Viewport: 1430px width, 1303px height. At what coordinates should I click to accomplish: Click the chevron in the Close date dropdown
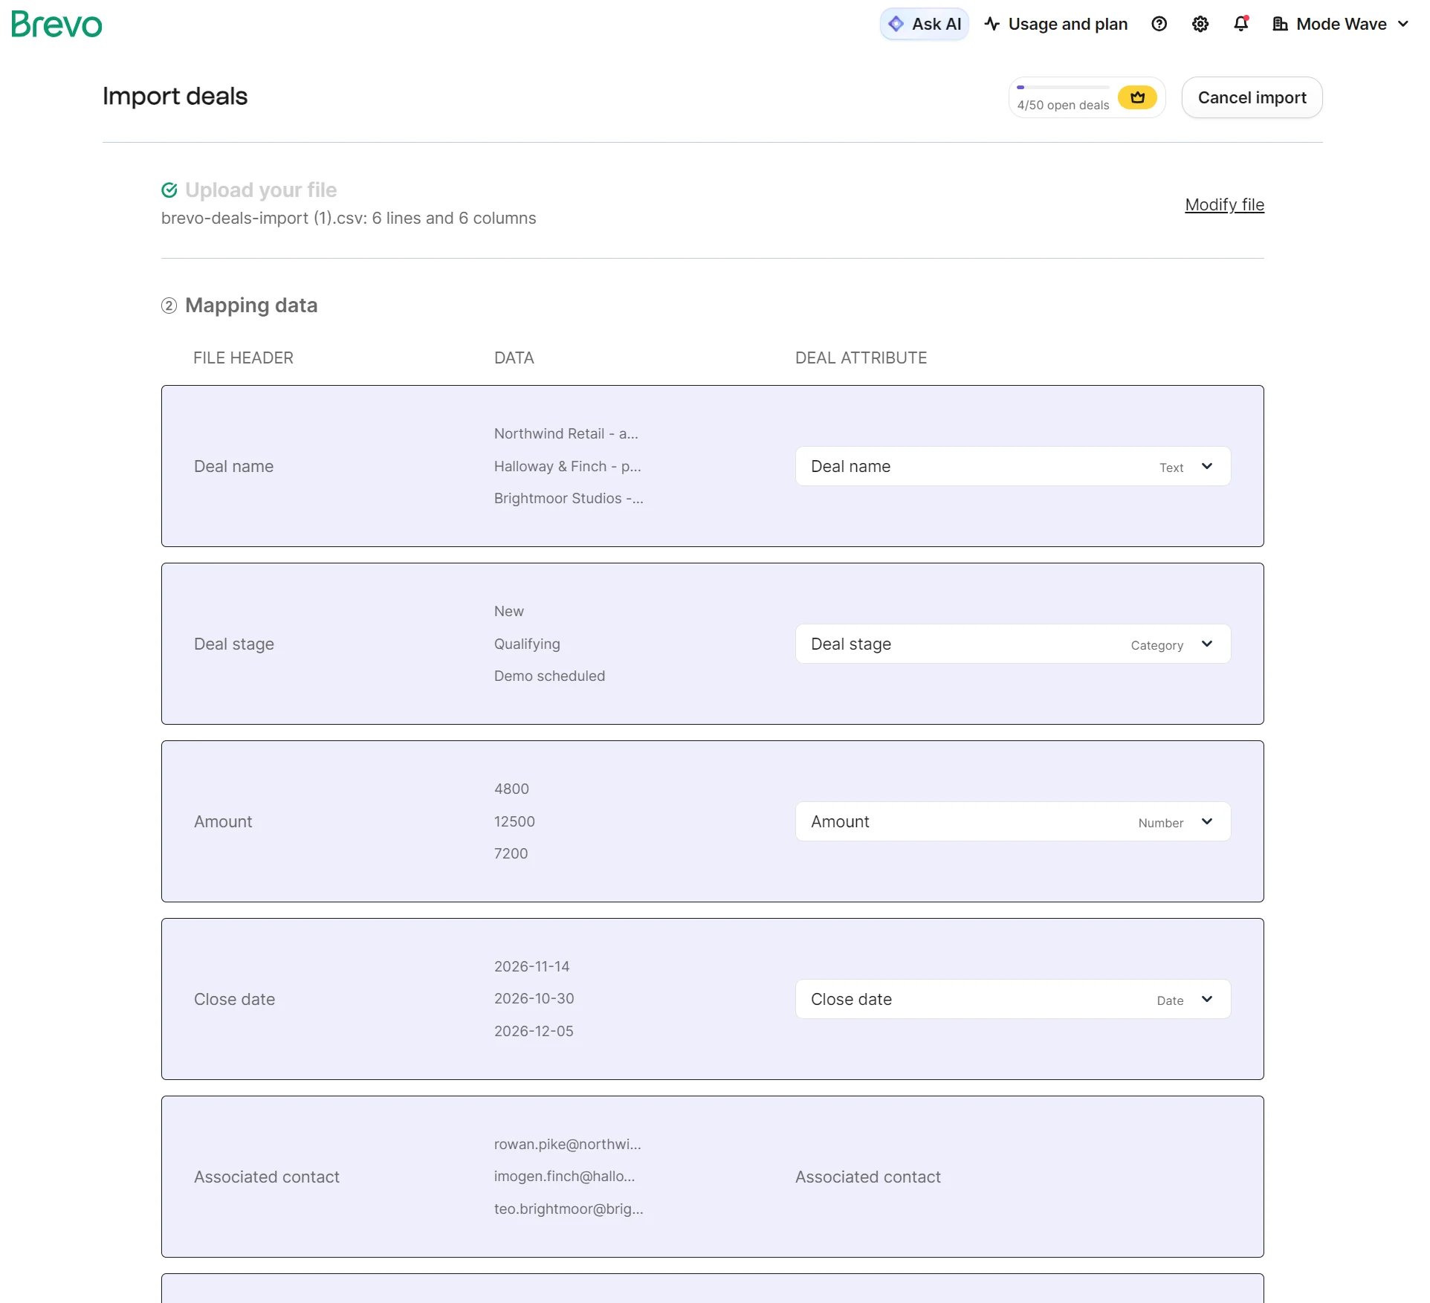click(x=1207, y=999)
